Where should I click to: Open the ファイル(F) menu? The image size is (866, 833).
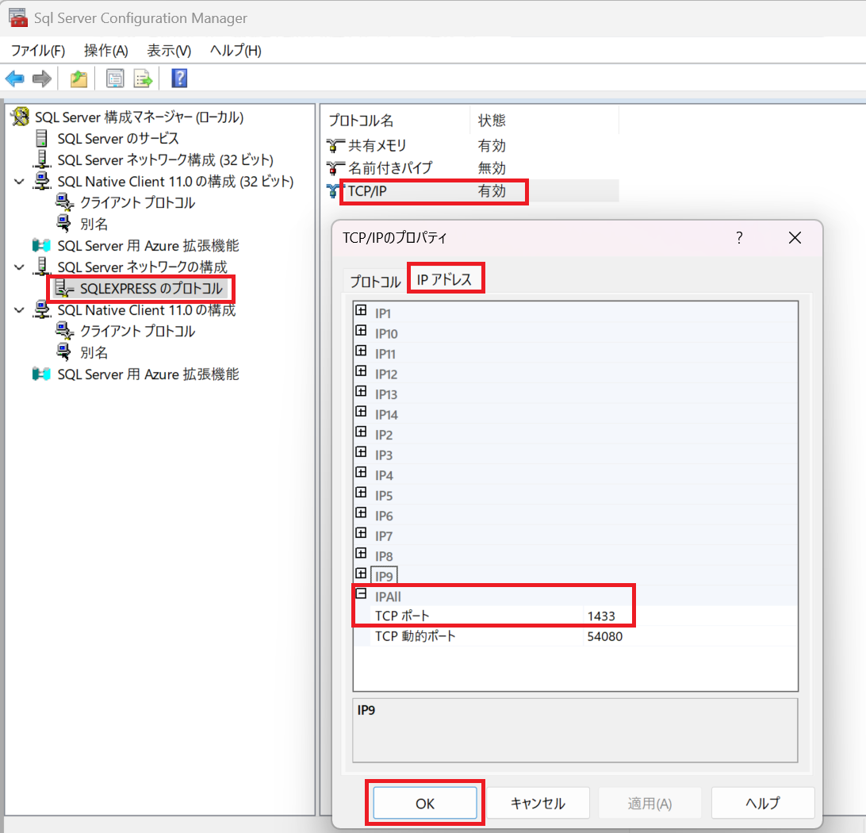click(x=38, y=51)
